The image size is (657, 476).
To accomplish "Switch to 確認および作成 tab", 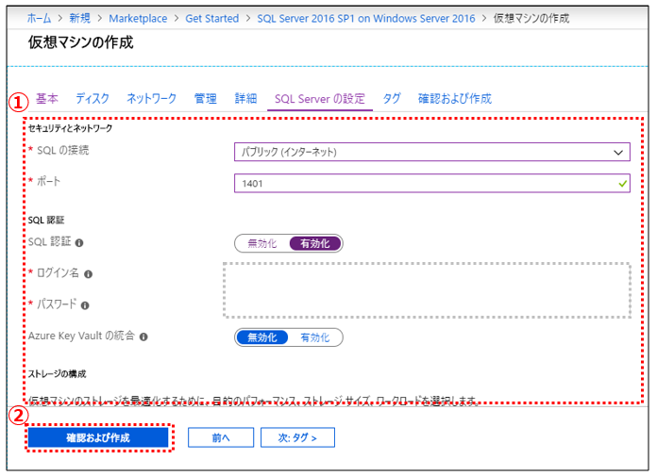I will click(455, 98).
